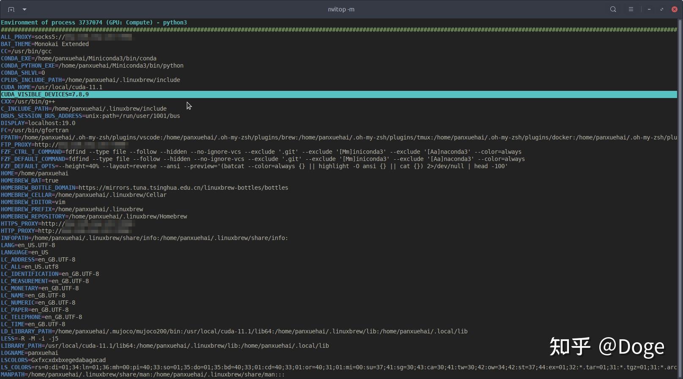Click 'LOGNAME=panxuehai' line
The height and width of the screenshot is (379, 683).
[x=30, y=353]
